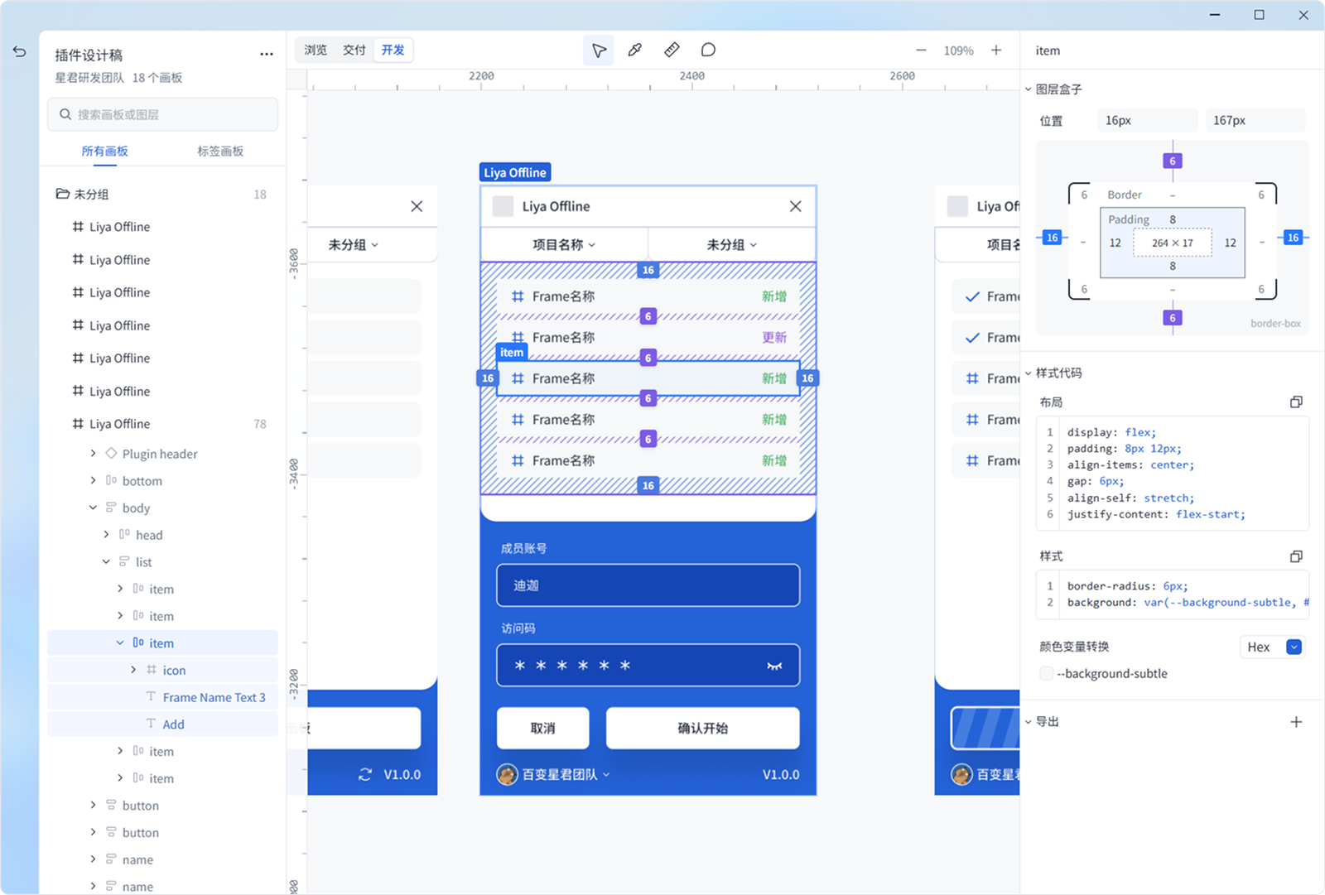The height and width of the screenshot is (895, 1325).
Task: Collapse the 导出 section
Action: tap(1029, 722)
